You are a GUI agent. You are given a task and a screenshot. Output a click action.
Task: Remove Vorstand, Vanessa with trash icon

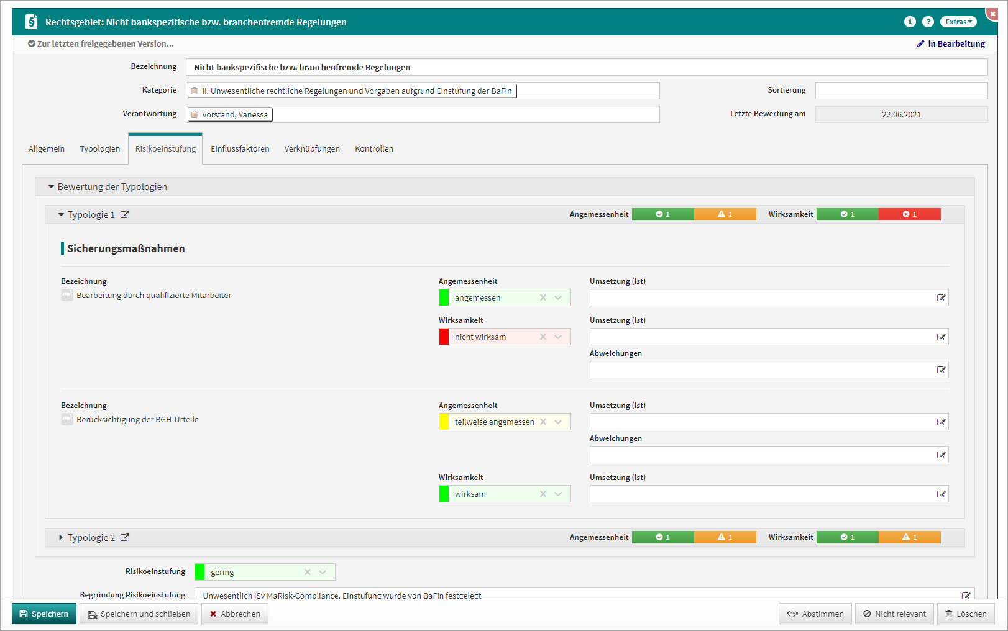pyautogui.click(x=195, y=114)
